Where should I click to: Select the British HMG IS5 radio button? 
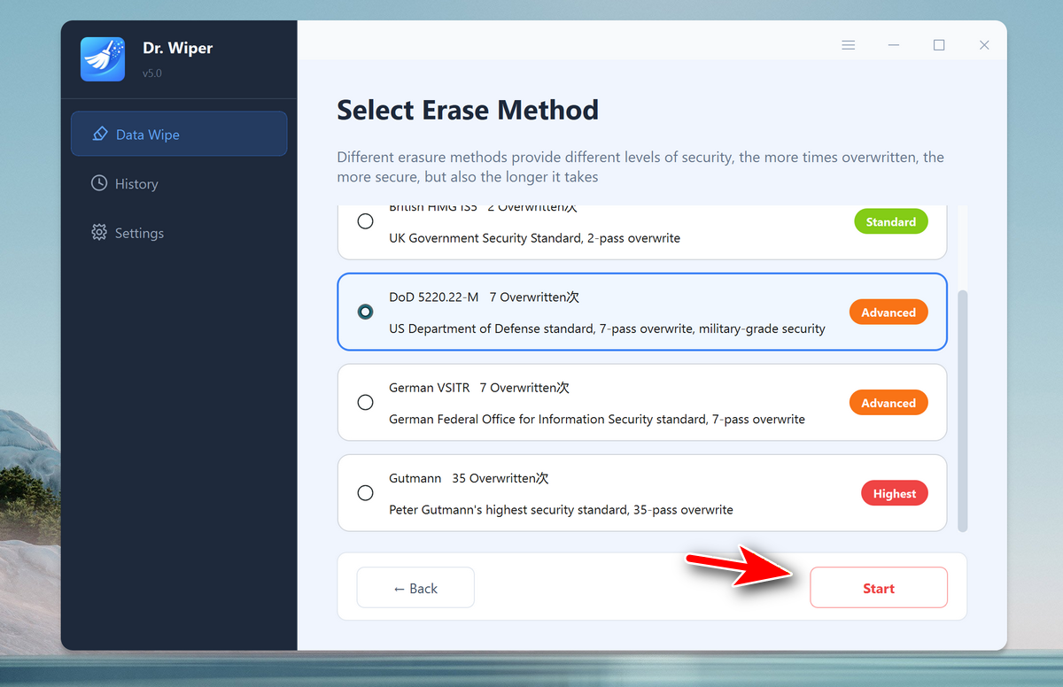tap(365, 221)
